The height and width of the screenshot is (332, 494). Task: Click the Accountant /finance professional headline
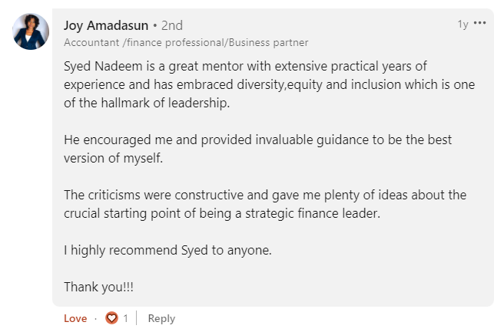point(185,43)
